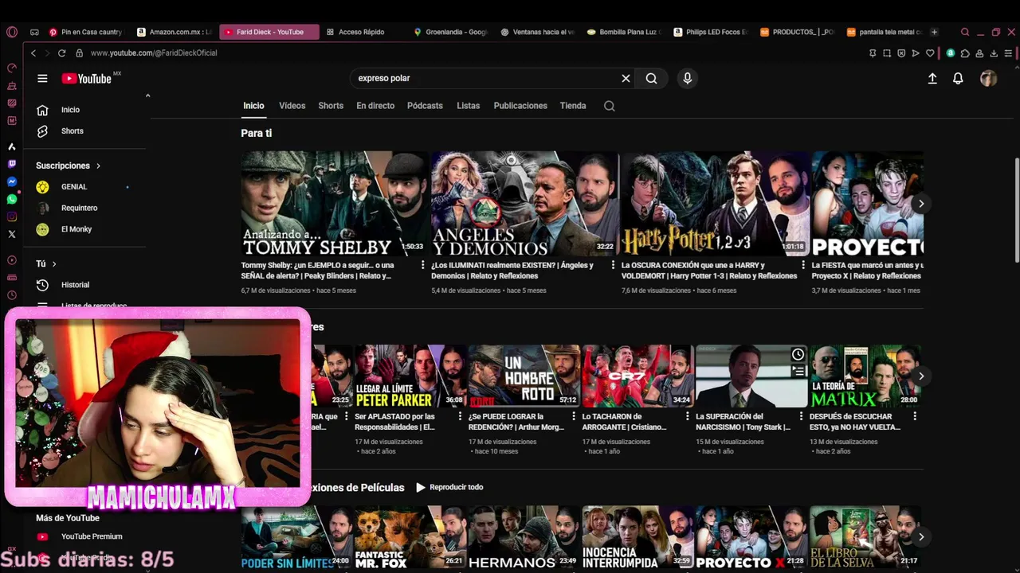Open the upload/create icon in YouTube header
This screenshot has height=573, width=1020.
click(932, 79)
